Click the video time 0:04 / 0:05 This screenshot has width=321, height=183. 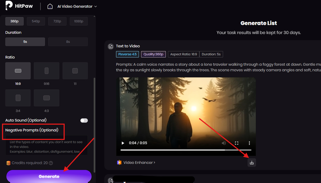138,143
